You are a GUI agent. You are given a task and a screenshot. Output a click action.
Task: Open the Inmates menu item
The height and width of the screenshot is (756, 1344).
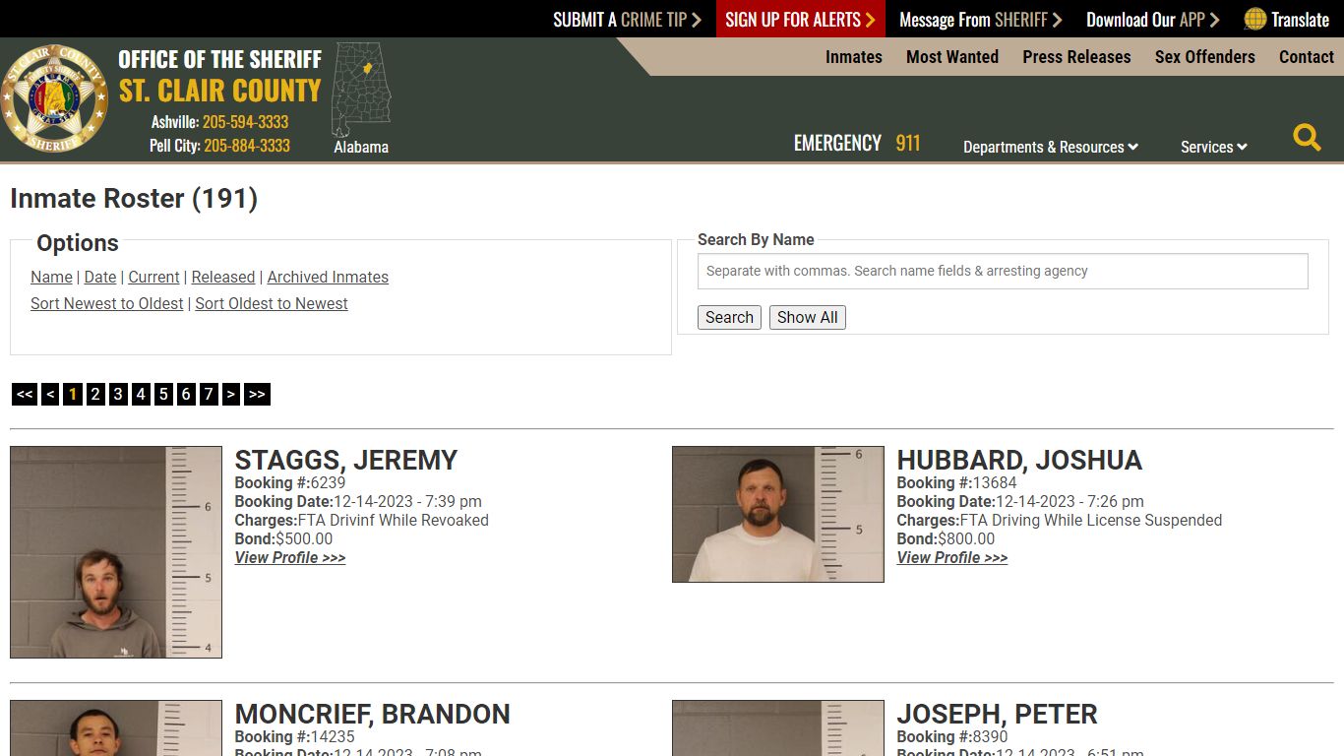click(854, 57)
